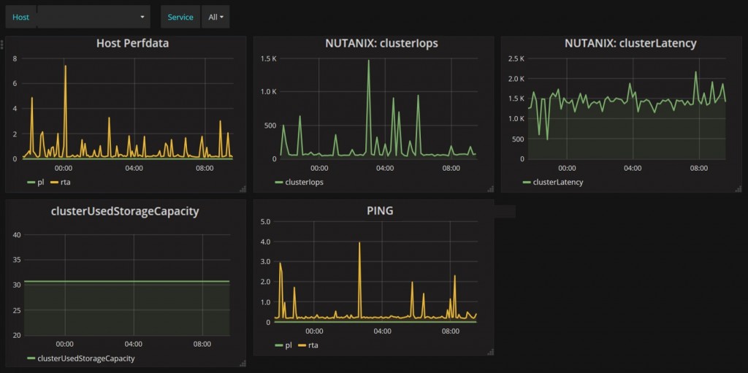Click the 08:00 label in PING graph
Viewport: 748px width, 373px height.
click(451, 331)
